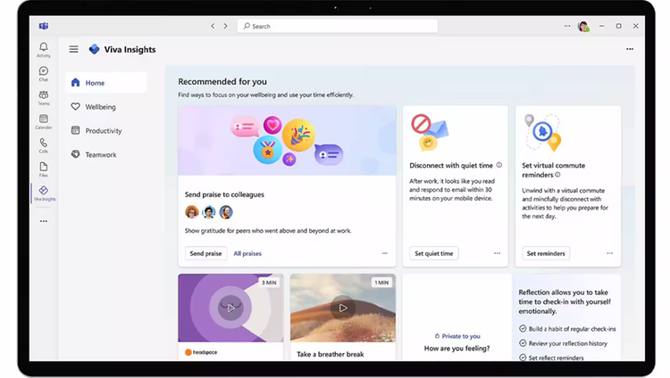Open Viva Insights header more options

630,49
